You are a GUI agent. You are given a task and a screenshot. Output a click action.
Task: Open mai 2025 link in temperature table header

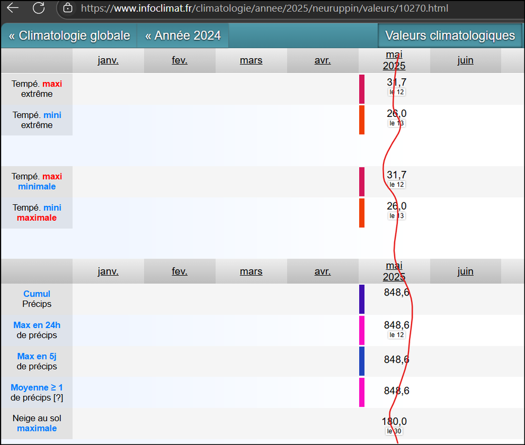394,60
